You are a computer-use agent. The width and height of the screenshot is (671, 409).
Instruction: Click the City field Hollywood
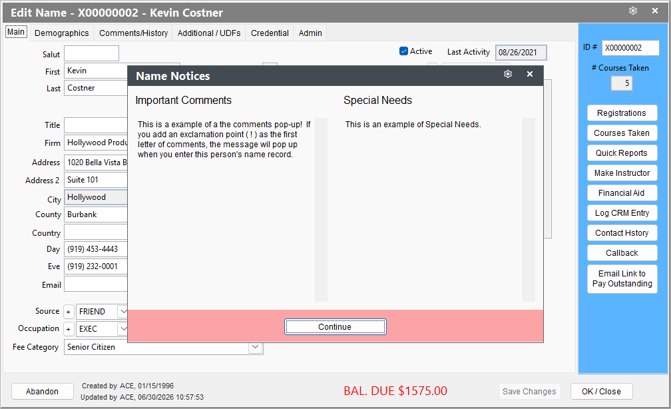[96, 197]
